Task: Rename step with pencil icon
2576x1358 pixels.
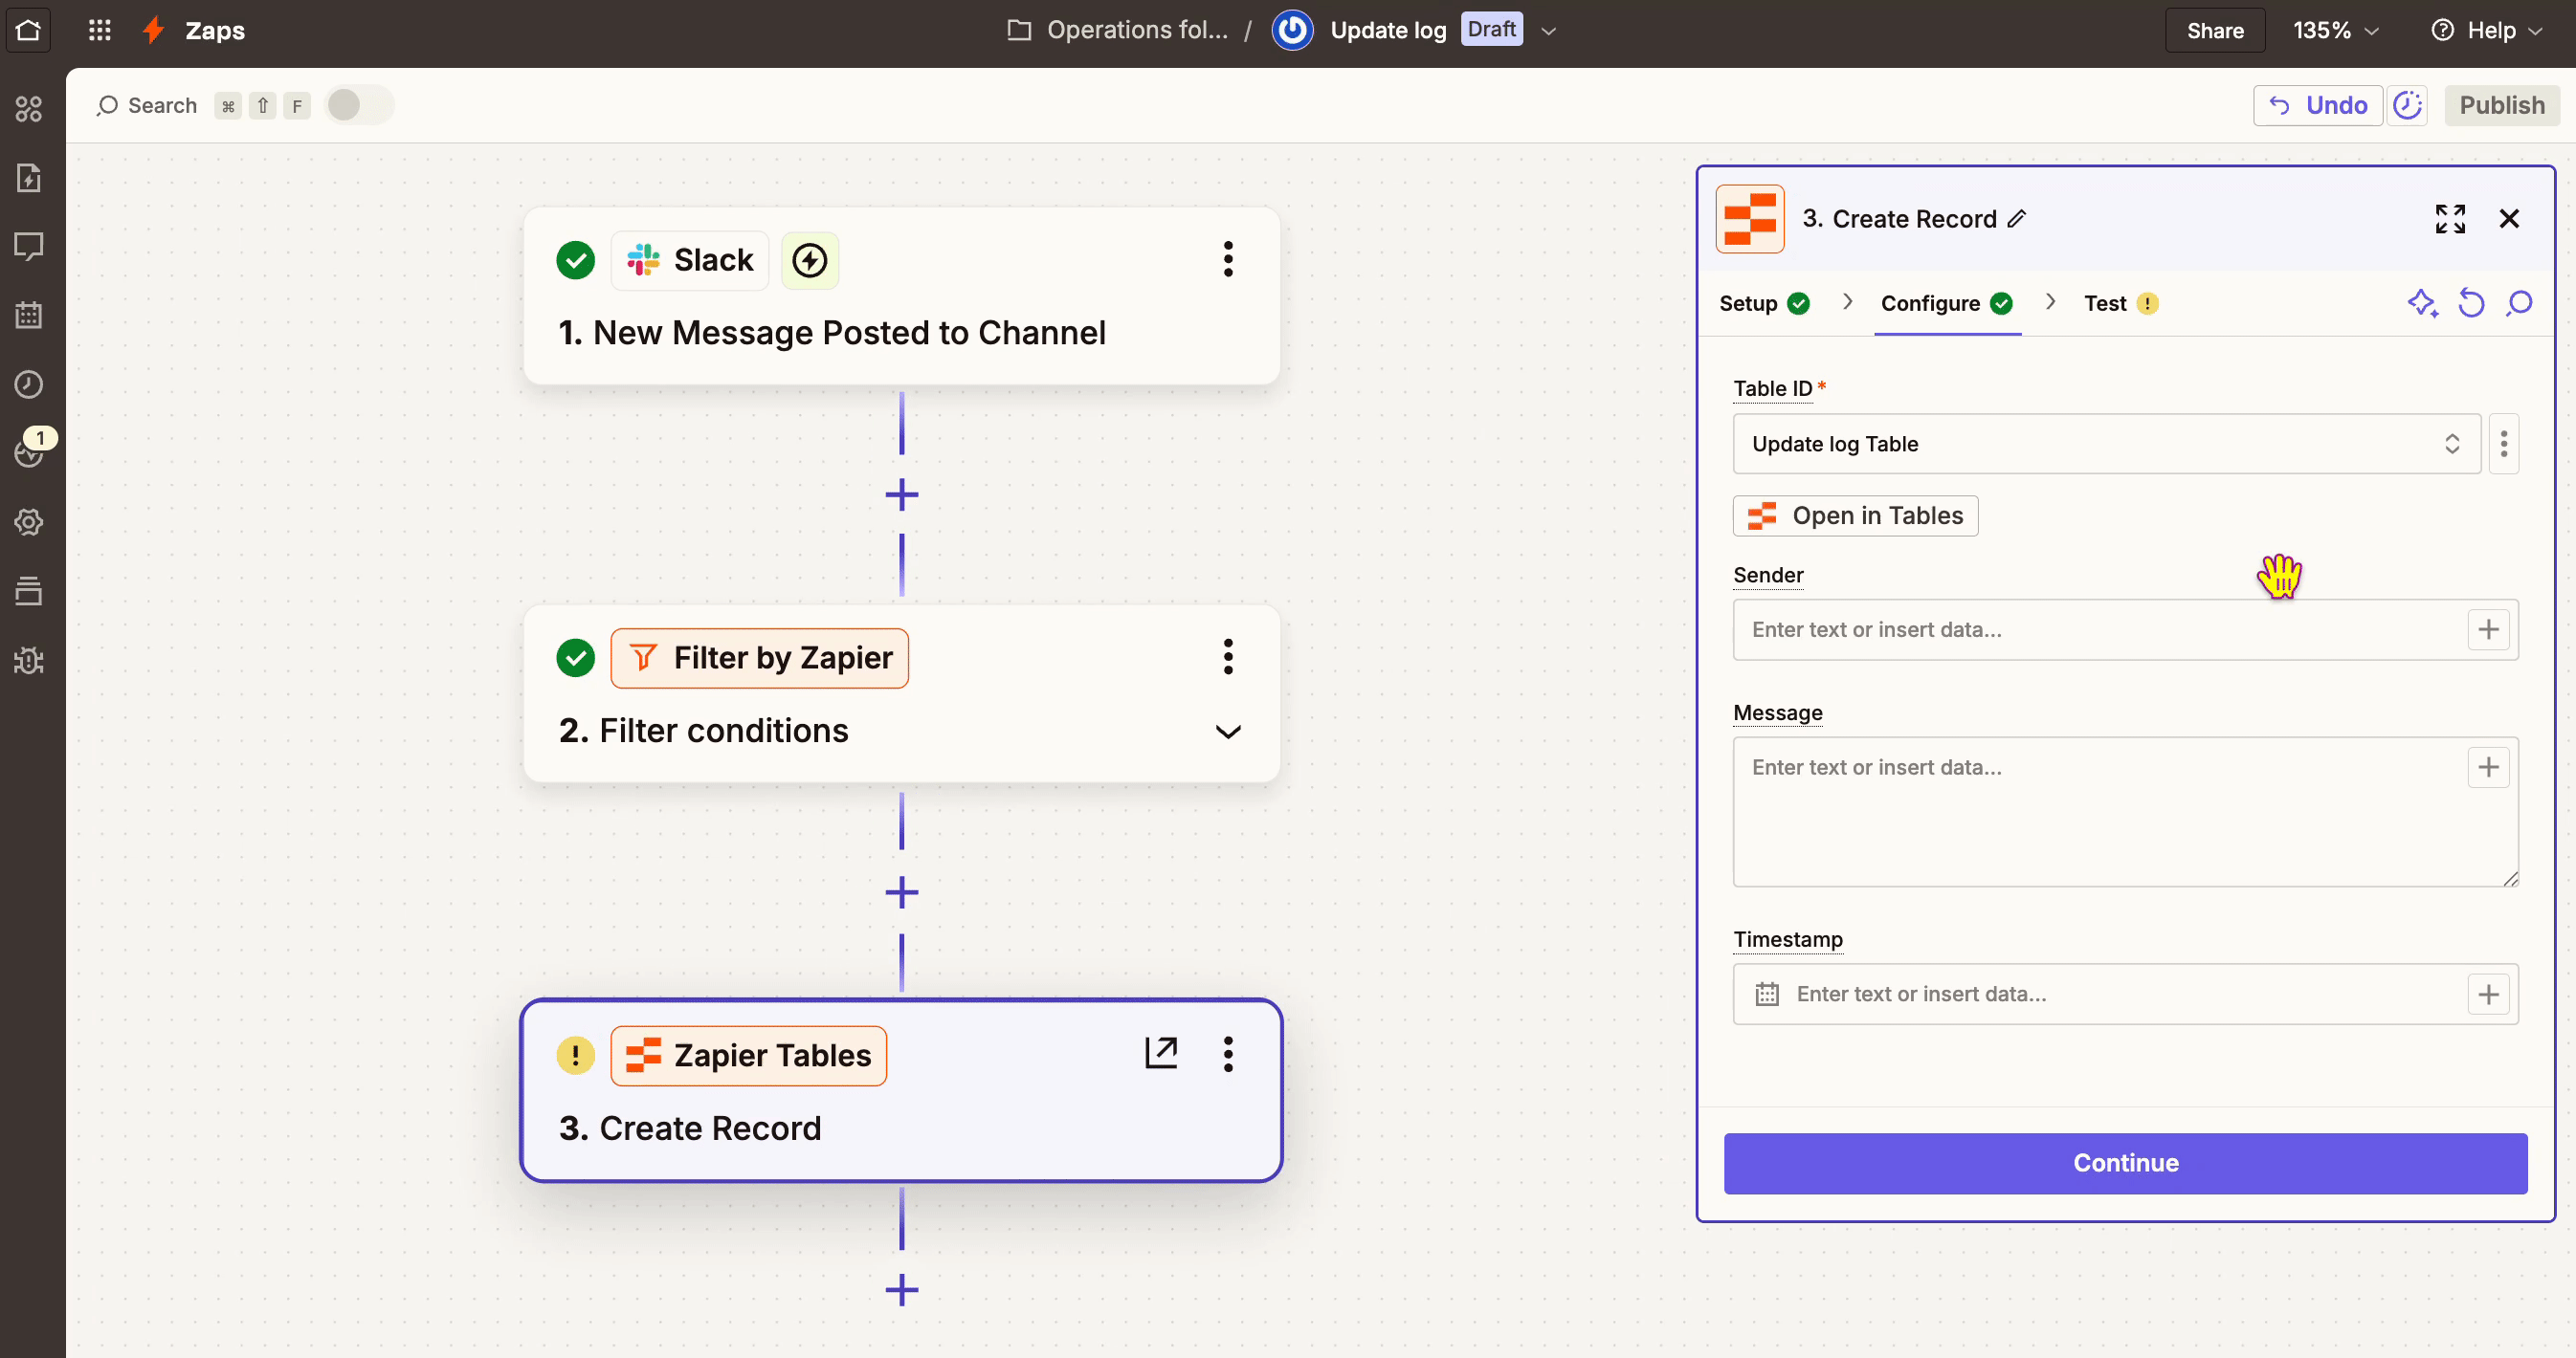Action: [x=2017, y=218]
